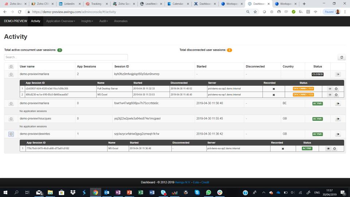Log out the CLOSED marliera session

point(338,74)
